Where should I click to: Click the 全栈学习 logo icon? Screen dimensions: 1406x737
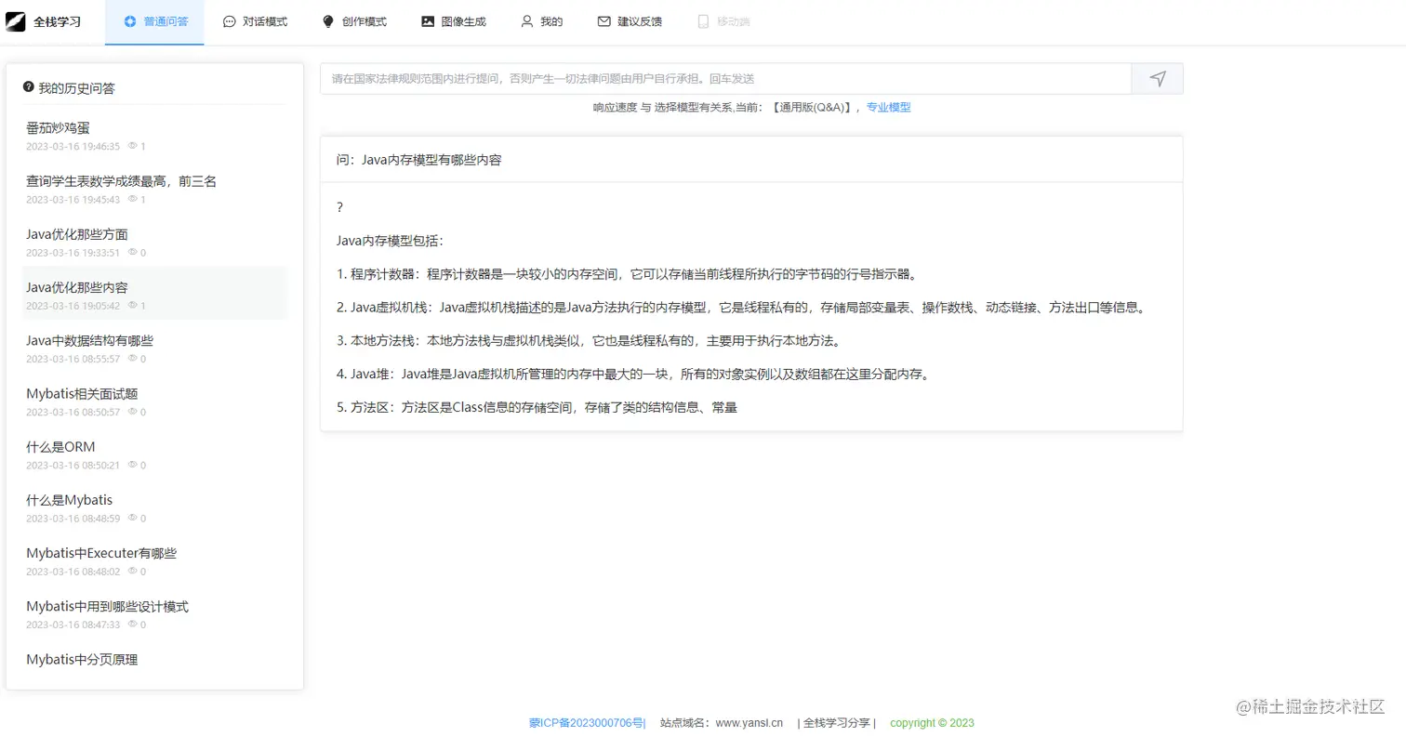coord(16,21)
